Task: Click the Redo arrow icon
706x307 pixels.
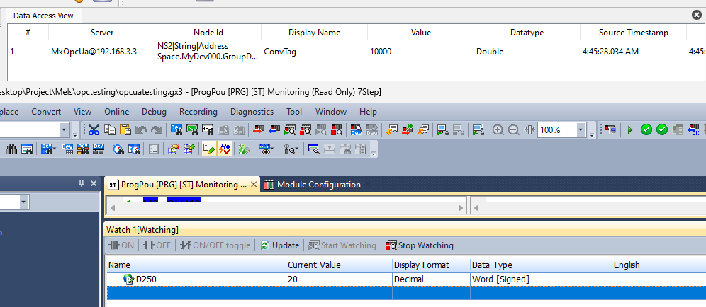Action: 156,130
